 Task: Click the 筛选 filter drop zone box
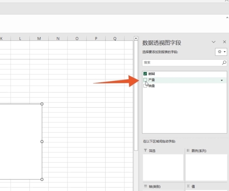point(163,167)
